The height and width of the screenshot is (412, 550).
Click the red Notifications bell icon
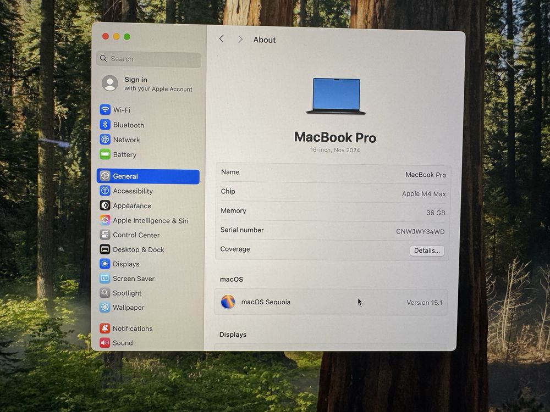point(105,329)
